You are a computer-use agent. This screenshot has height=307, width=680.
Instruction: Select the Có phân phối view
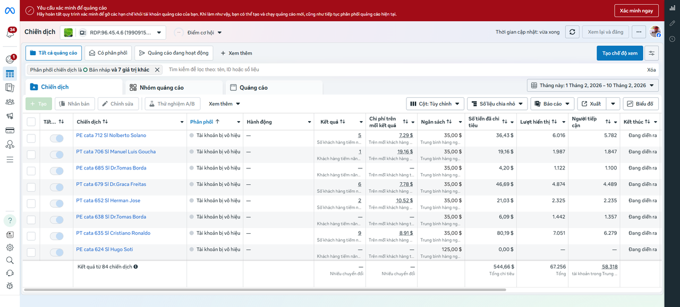point(108,53)
